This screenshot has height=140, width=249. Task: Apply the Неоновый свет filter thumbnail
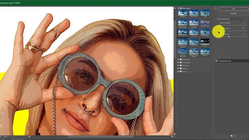205,22
